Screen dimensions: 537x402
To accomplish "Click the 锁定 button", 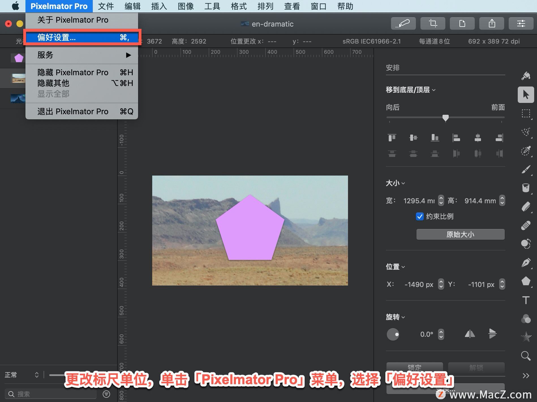I will click(414, 368).
